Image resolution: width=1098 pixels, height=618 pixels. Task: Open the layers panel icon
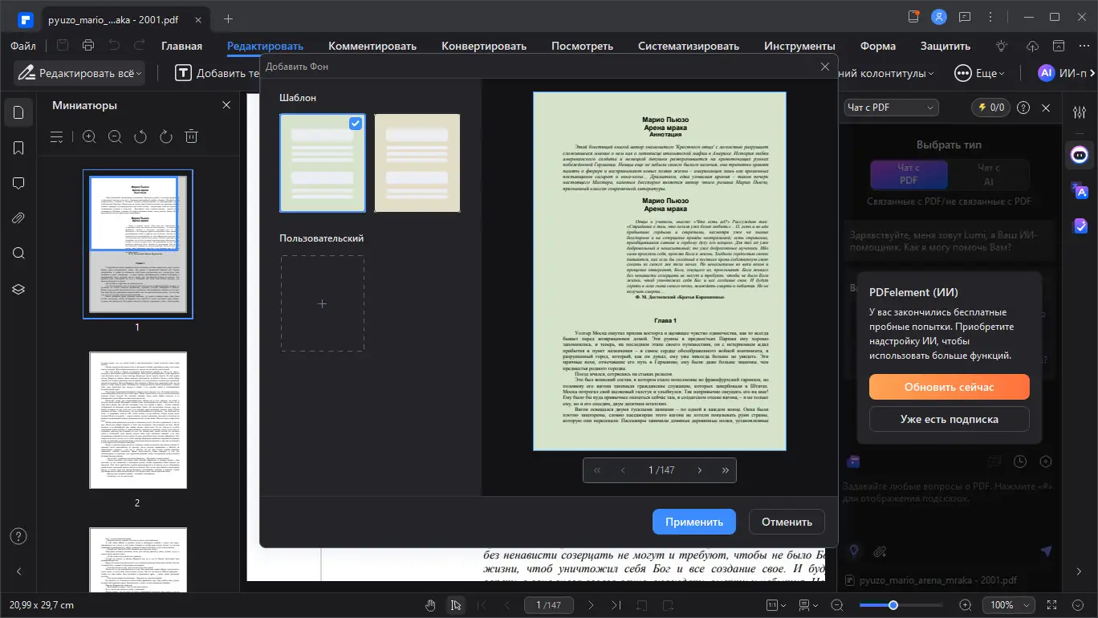click(x=18, y=289)
